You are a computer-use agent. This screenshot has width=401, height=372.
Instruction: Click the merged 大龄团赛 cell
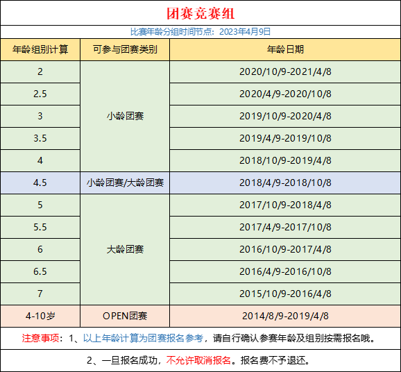click(125, 249)
